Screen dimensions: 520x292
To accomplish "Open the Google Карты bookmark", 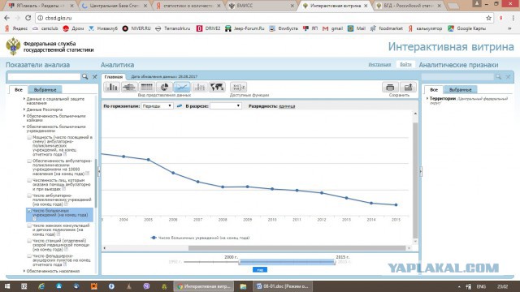I will 467,28.
